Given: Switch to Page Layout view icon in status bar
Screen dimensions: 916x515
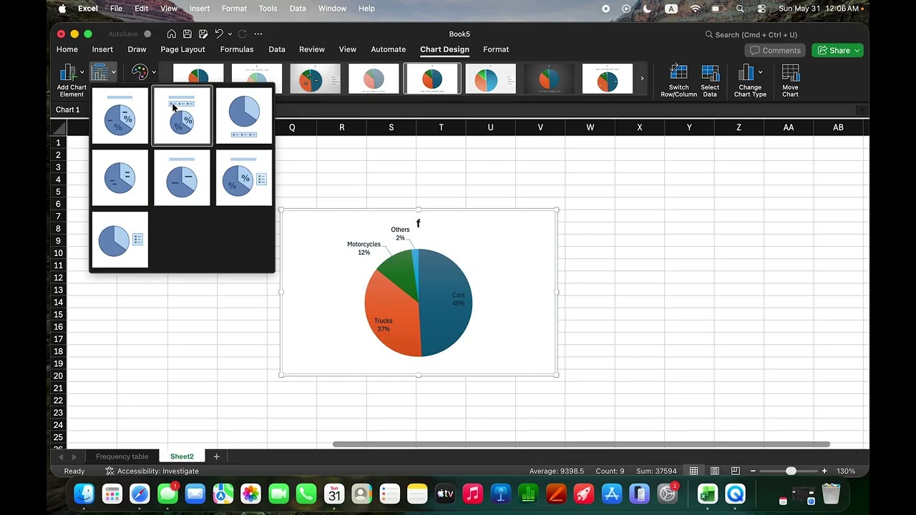Looking at the screenshot, I should (714, 471).
